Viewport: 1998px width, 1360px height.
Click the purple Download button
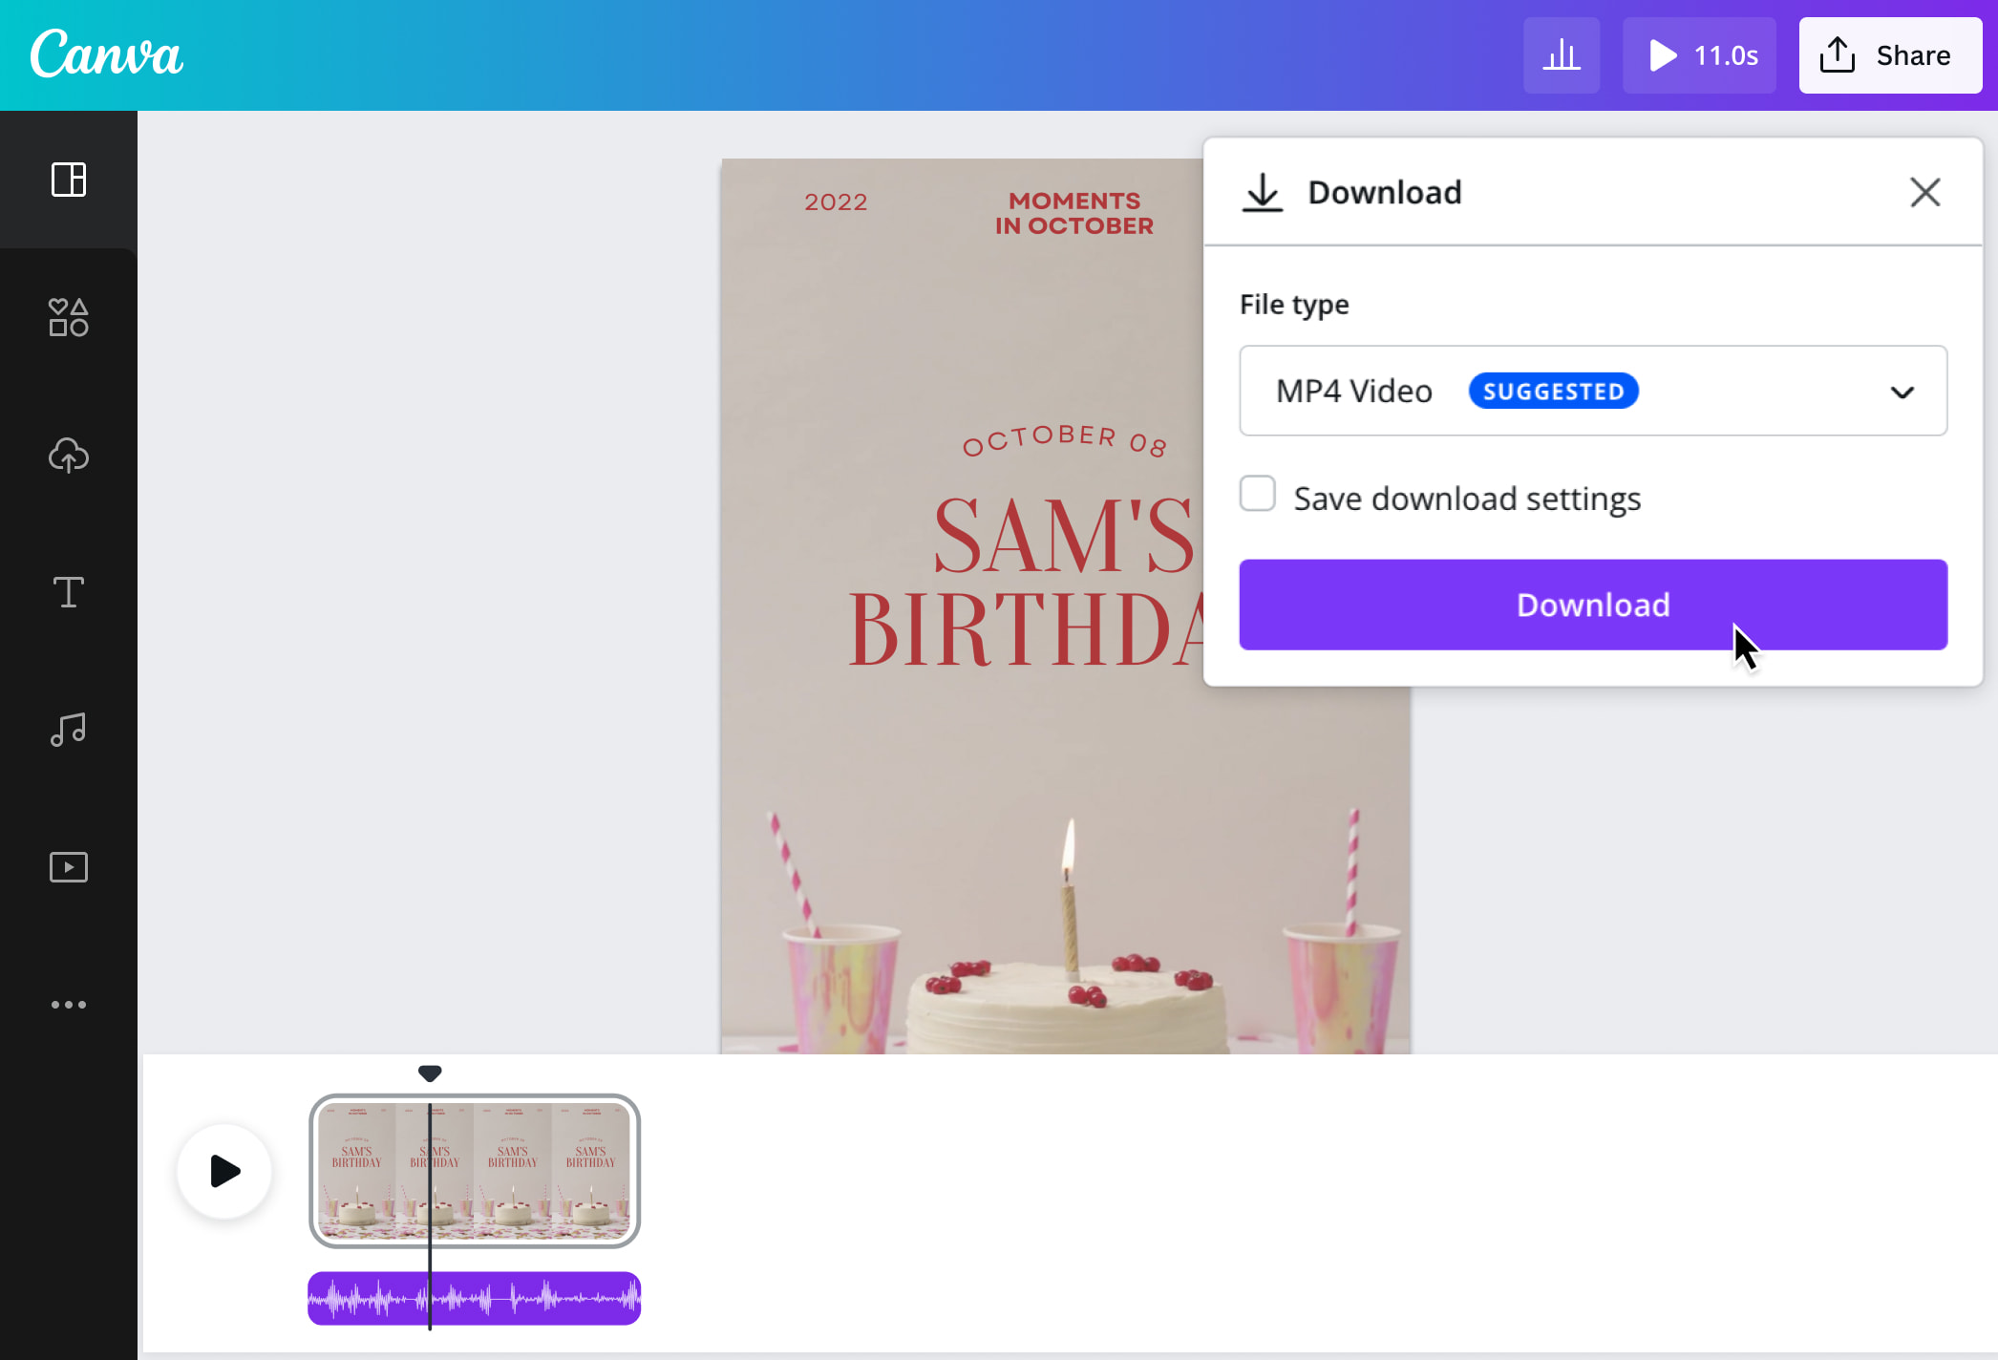pyautogui.click(x=1591, y=604)
